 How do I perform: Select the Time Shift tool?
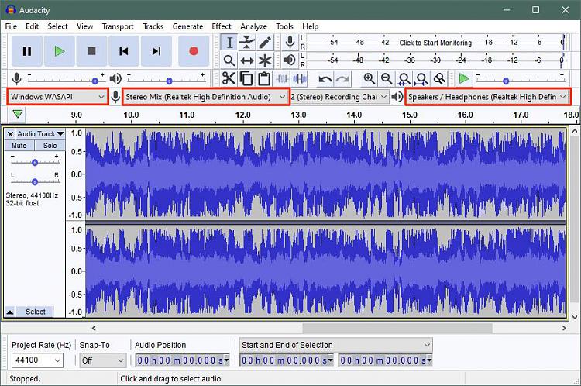click(247, 60)
